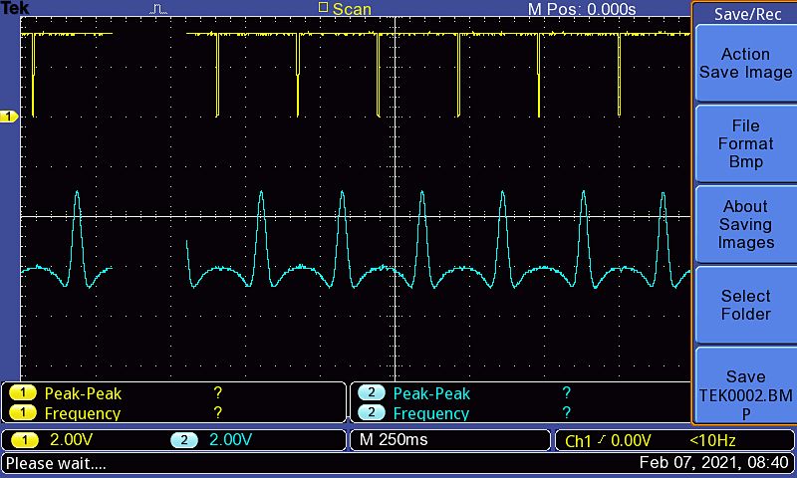Click the yellow channel 1 Peak-Peak badge
The image size is (797, 478).
[x=23, y=393]
